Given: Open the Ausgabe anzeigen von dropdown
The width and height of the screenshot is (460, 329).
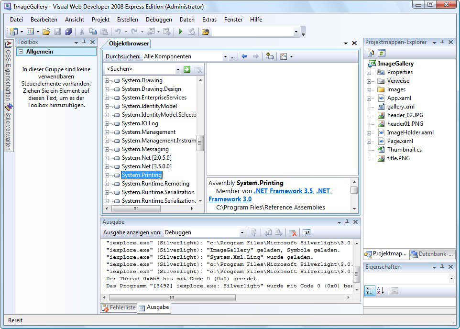Looking at the screenshot, I should [x=242, y=233].
